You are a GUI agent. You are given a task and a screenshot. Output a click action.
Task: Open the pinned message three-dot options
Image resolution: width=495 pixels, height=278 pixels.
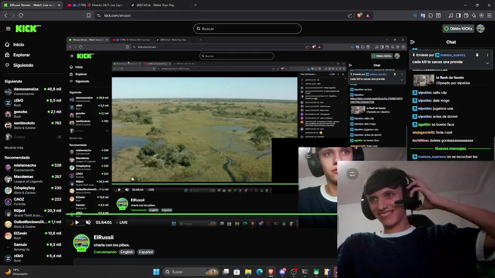point(487,55)
